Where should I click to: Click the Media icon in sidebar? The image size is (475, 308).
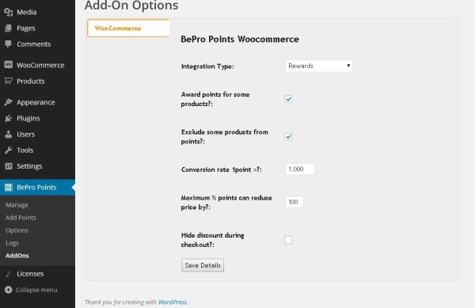[x=9, y=12]
